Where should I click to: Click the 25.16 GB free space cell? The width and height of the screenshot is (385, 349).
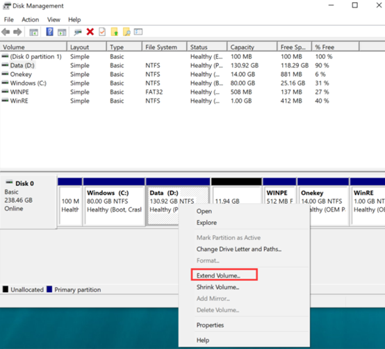click(293, 83)
